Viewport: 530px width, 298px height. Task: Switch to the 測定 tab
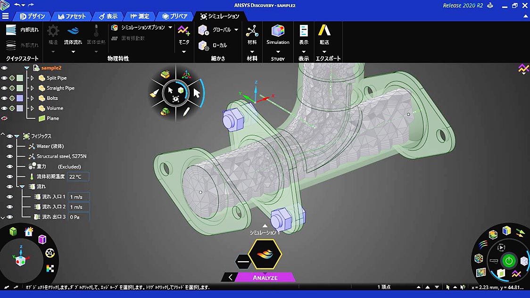[x=139, y=16]
